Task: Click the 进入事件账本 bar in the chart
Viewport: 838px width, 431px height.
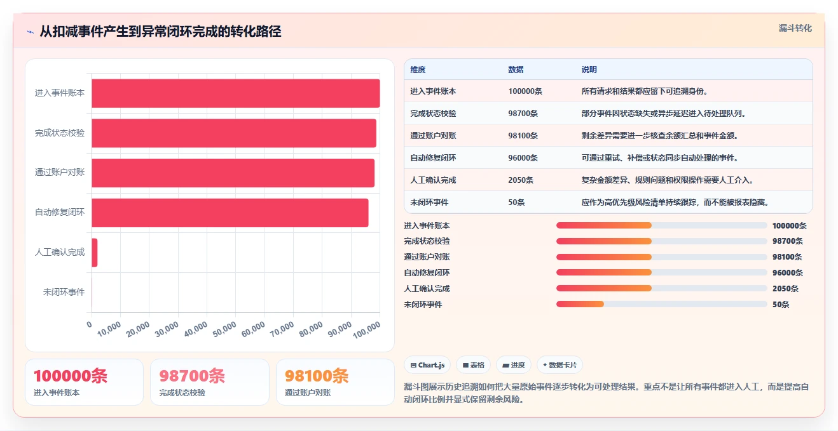Action: click(236, 93)
